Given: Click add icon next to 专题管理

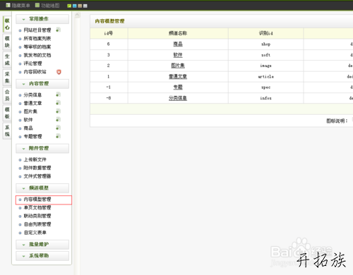Looking at the screenshot, I should 59,136.
